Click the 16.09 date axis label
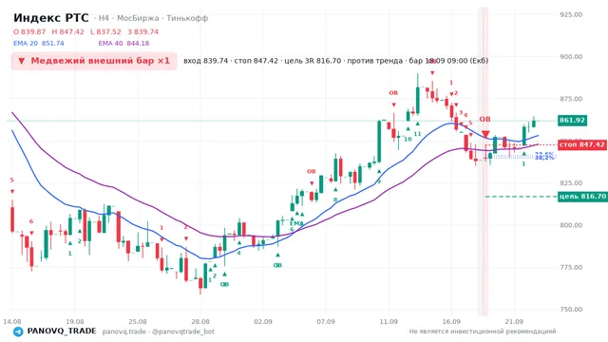Viewport: 608px width, 342px height. tap(451, 322)
